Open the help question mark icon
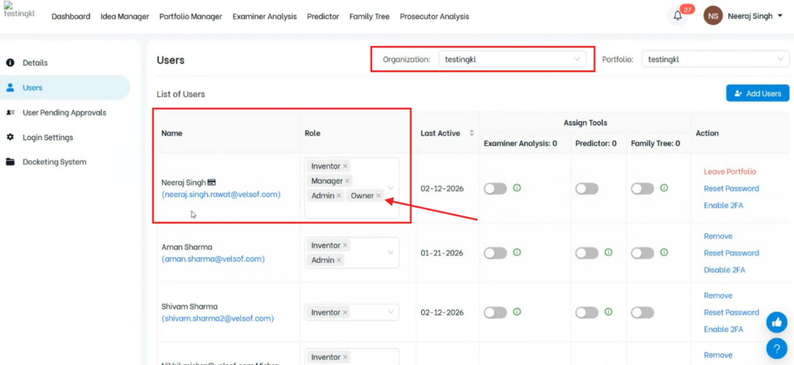The width and height of the screenshot is (794, 365). (x=776, y=348)
